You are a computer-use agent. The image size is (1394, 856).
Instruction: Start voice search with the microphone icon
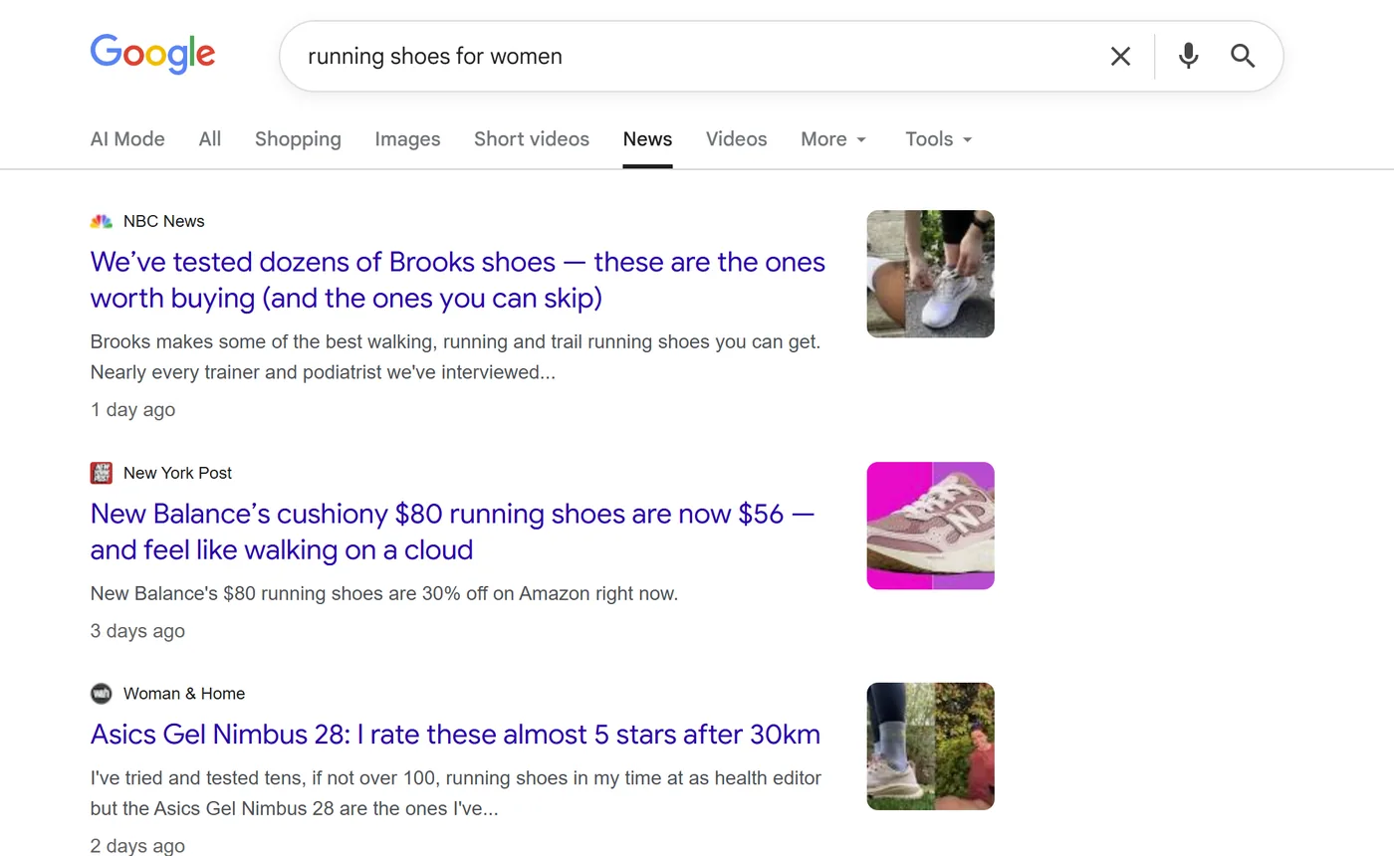1188,56
